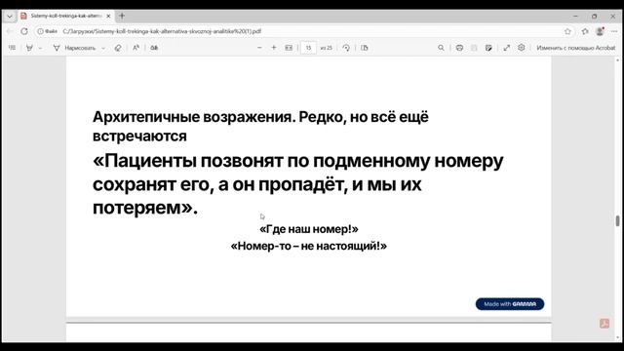This screenshot has height=351, width=624.
Task: Click the Made with Gamma badge
Action: click(510, 304)
